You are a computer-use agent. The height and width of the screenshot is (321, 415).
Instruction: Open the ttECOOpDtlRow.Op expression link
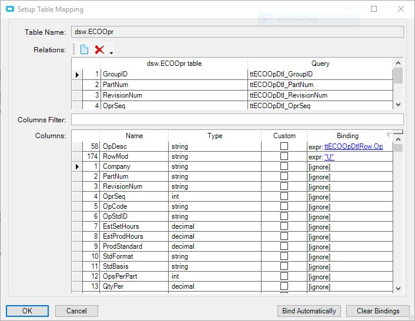tap(353, 146)
